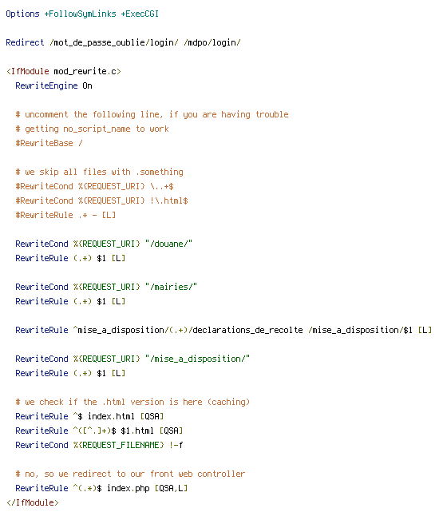Click the +ExecCGI option text

click(x=140, y=14)
